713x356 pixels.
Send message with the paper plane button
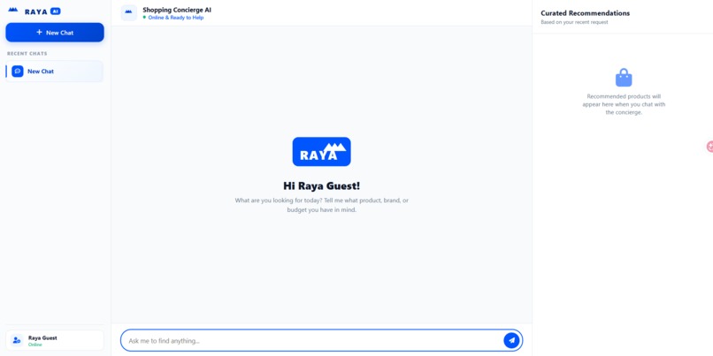(x=511, y=340)
